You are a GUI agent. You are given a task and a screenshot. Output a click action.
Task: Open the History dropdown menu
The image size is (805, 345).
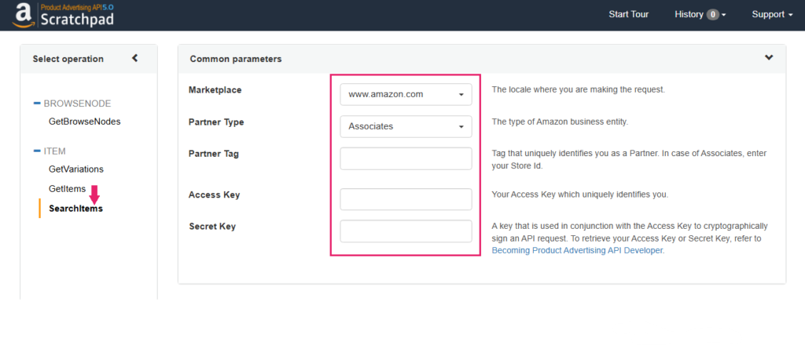(x=700, y=15)
